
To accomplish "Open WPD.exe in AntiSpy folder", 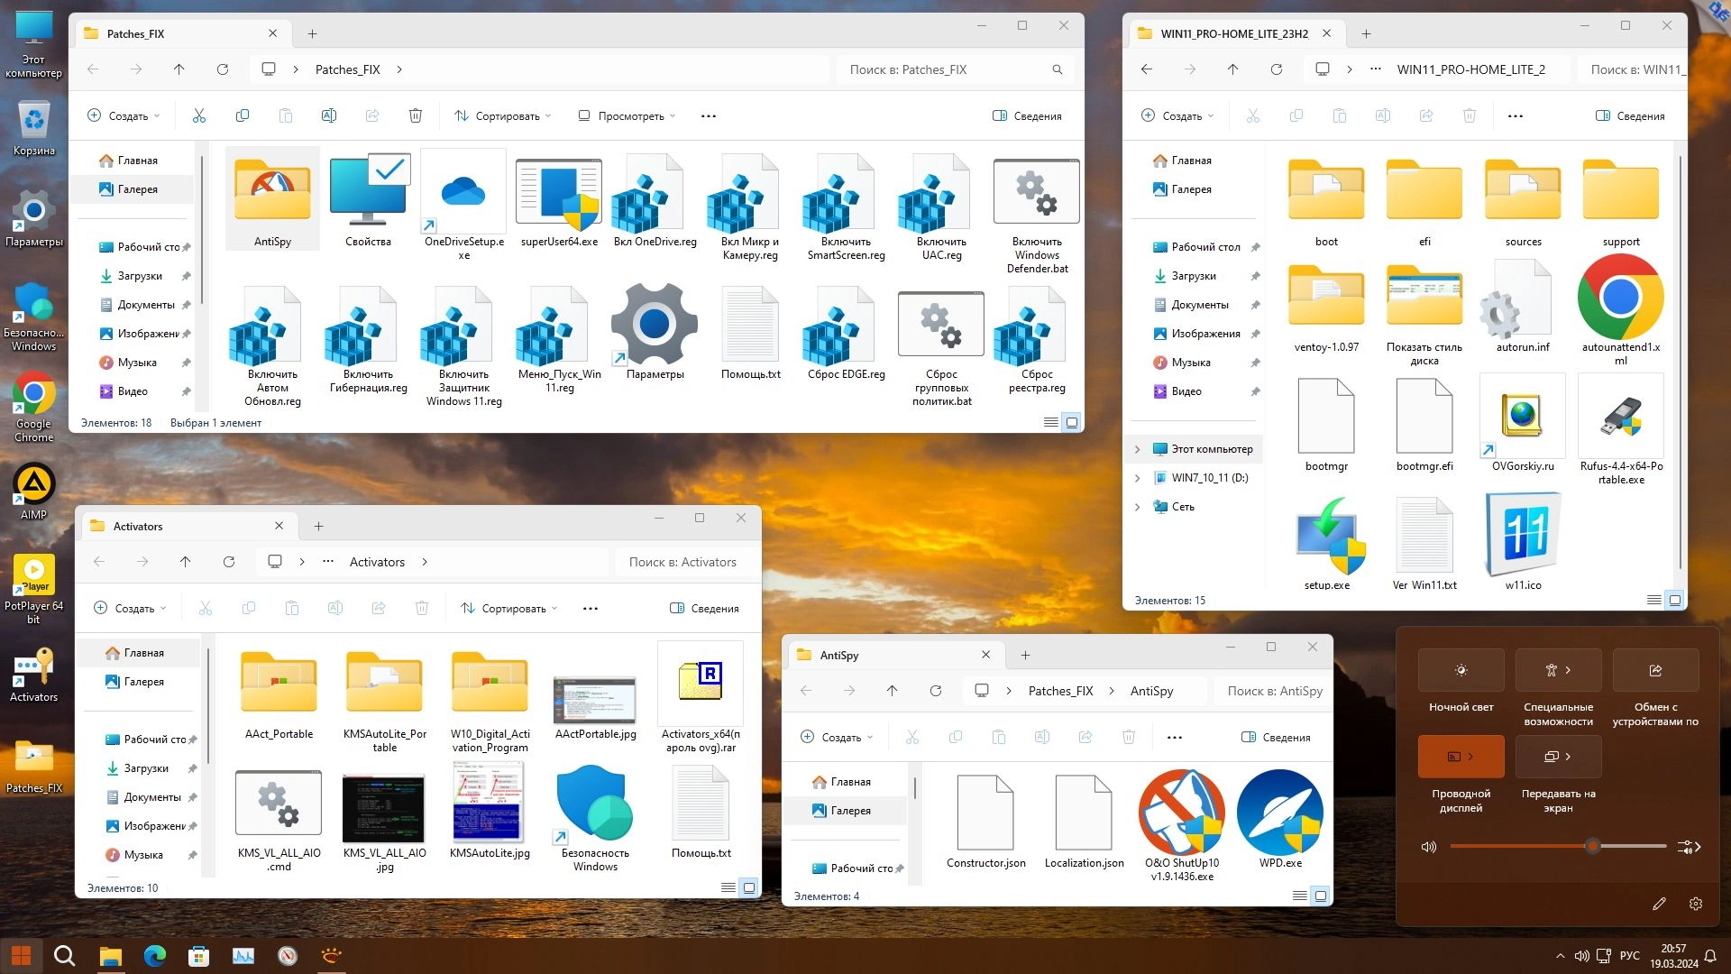I will (1279, 813).
